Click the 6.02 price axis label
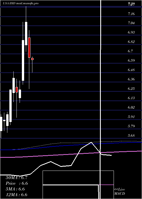 tap(131, 107)
